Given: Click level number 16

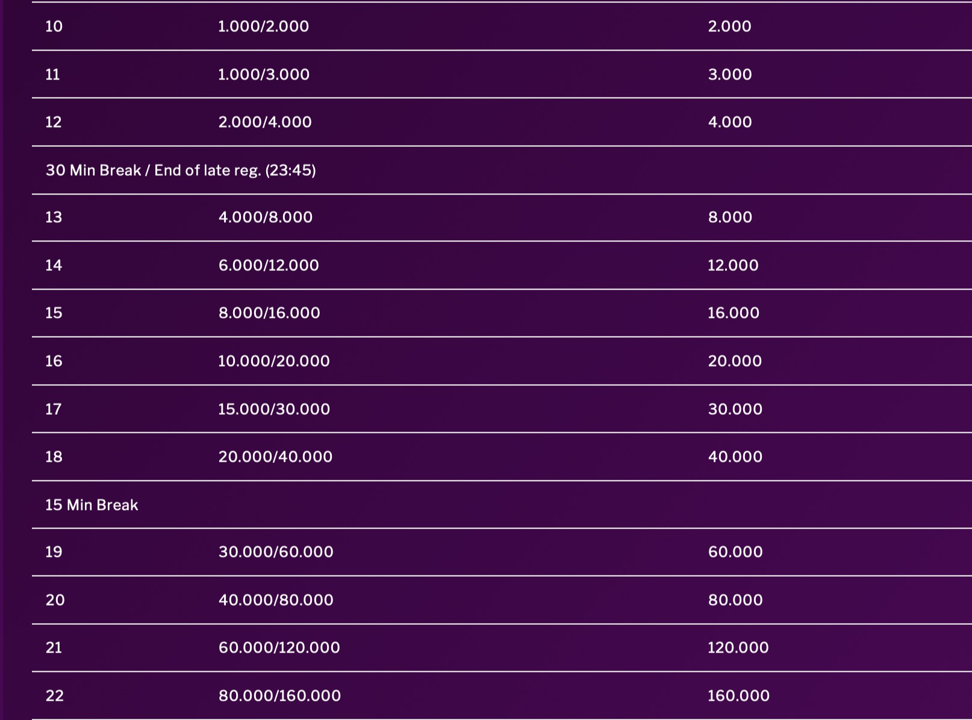Looking at the screenshot, I should pos(54,361).
